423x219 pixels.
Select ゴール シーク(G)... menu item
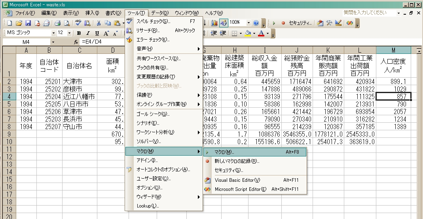pos(164,114)
